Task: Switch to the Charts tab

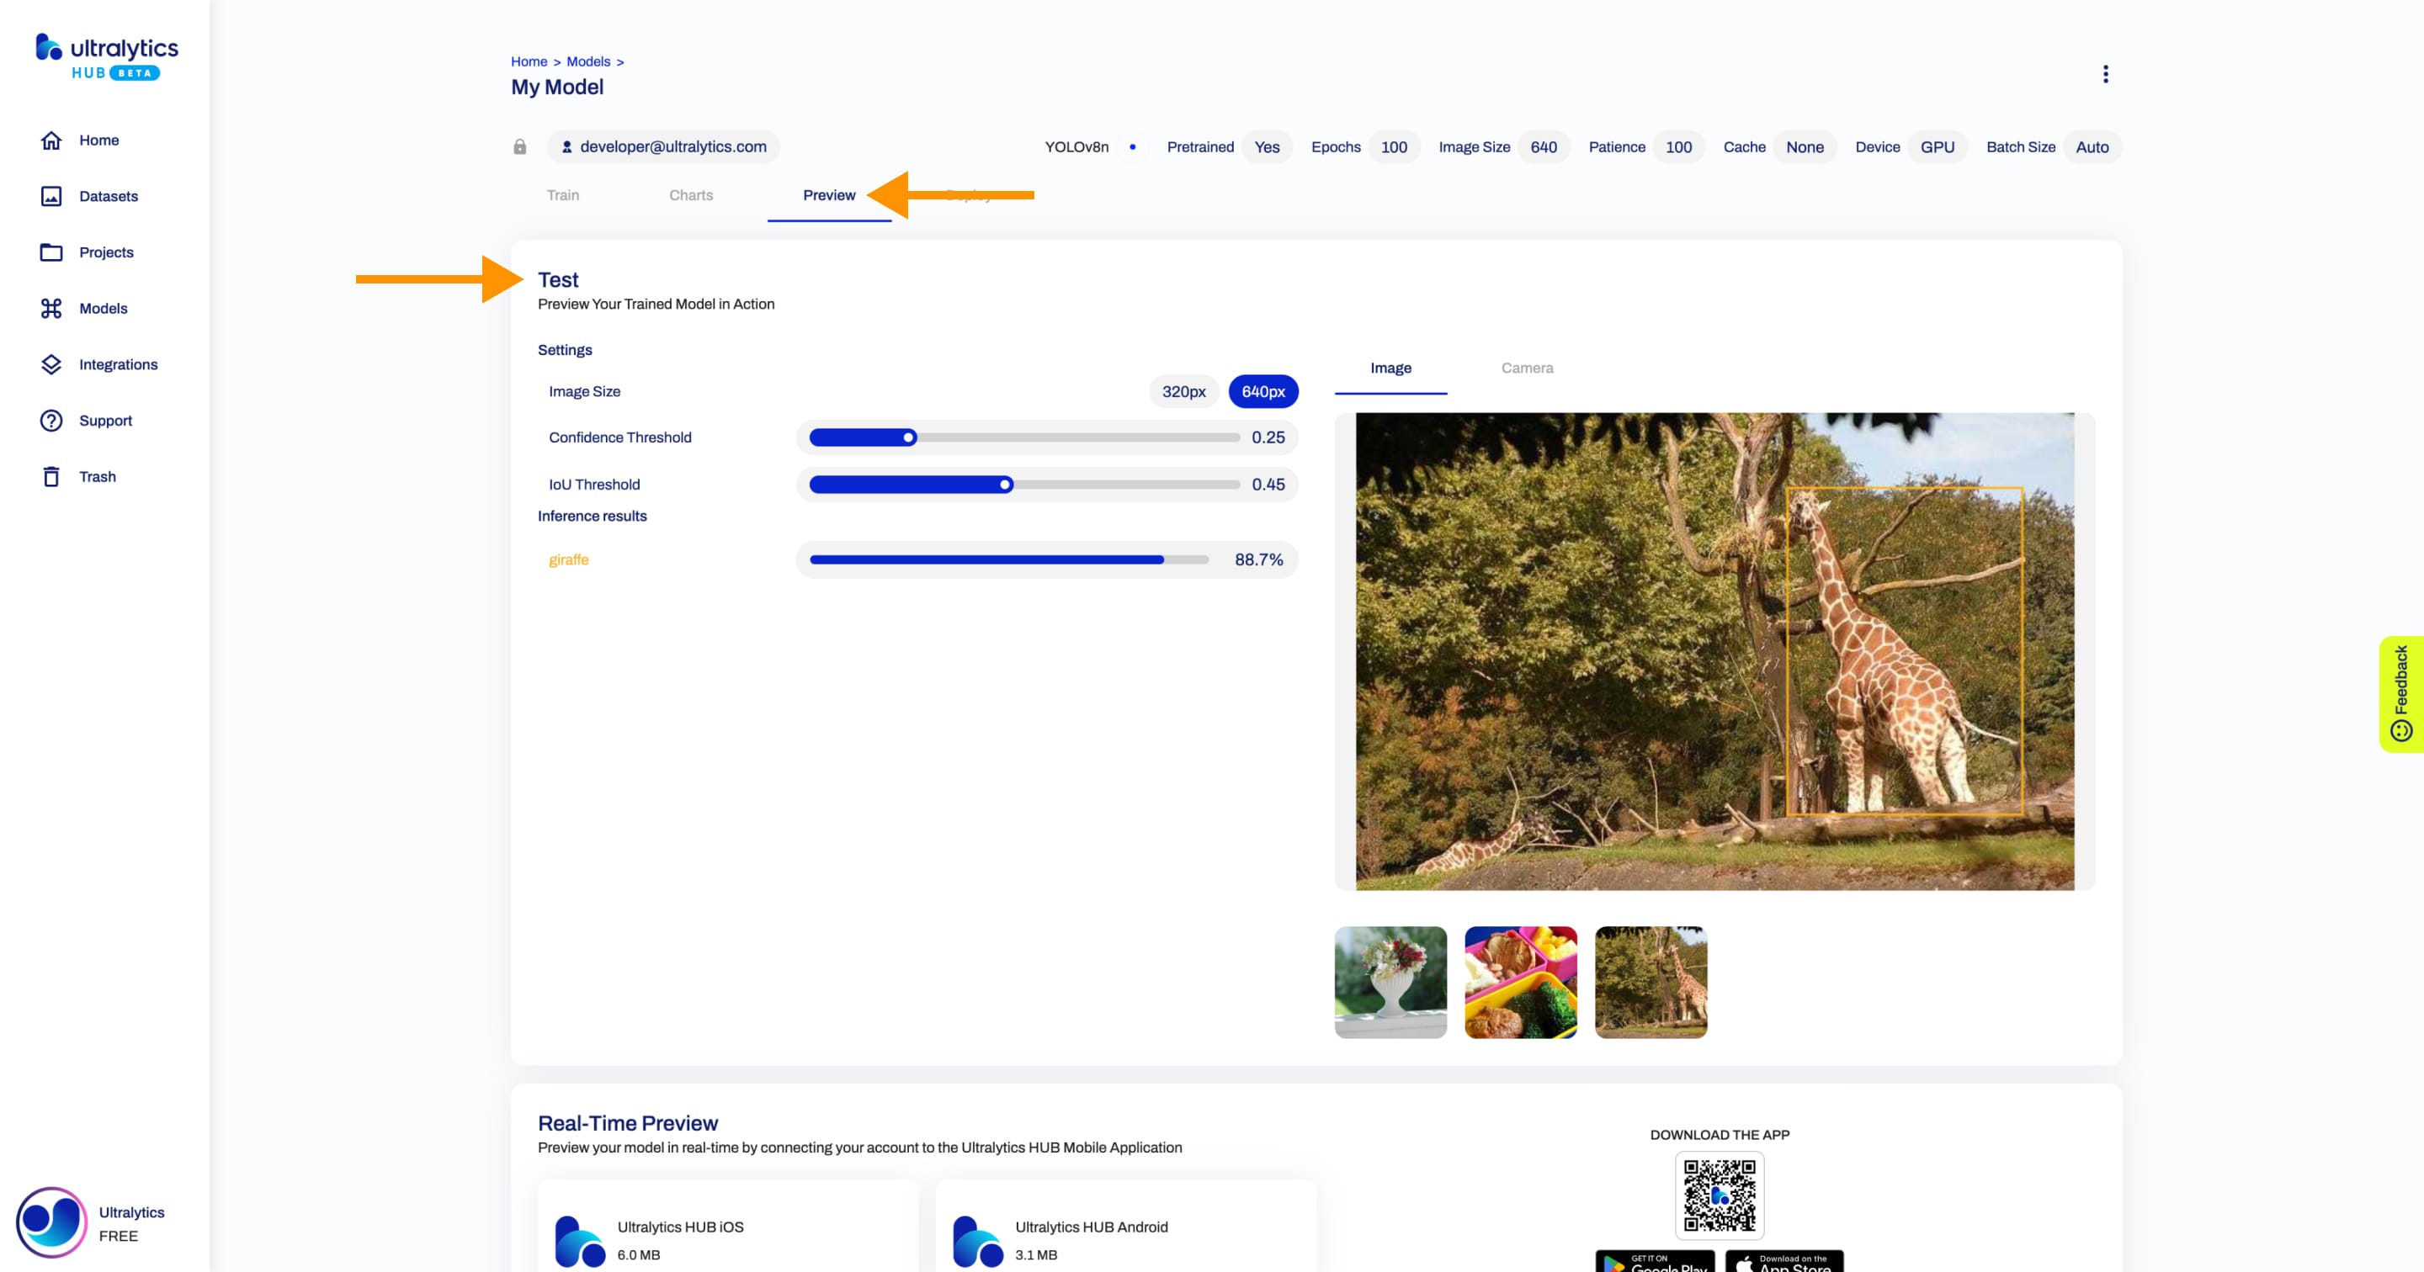Action: (x=691, y=193)
